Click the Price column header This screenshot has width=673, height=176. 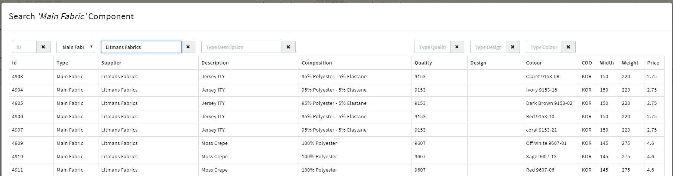coord(653,63)
